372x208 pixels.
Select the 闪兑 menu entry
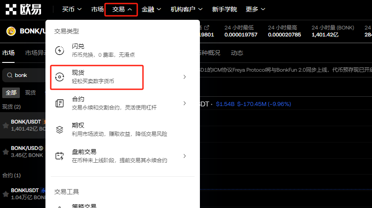point(123,50)
